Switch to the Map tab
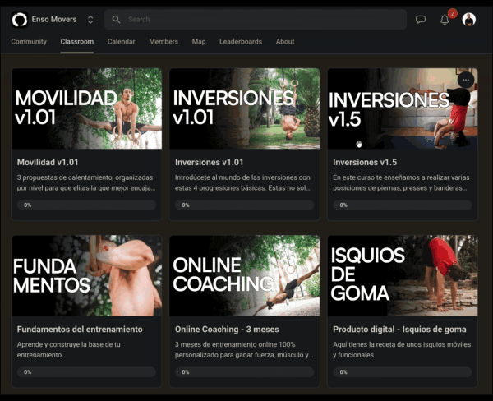This screenshot has height=401, width=493. [x=199, y=42]
